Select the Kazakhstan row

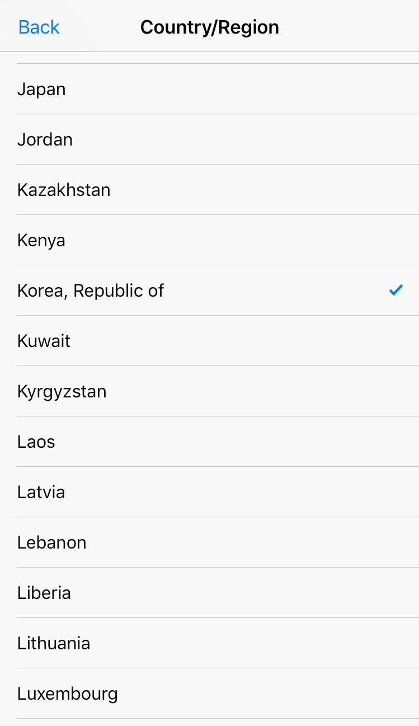64,190
